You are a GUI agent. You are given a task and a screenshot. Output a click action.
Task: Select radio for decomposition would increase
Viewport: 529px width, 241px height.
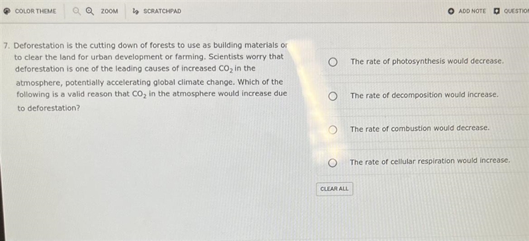click(333, 96)
